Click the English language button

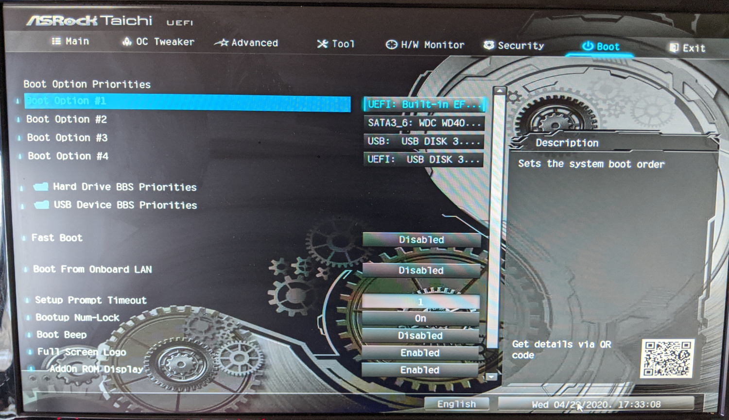(x=456, y=404)
